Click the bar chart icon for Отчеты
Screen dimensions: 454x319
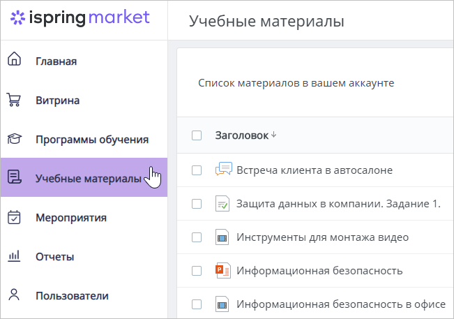coord(14,256)
